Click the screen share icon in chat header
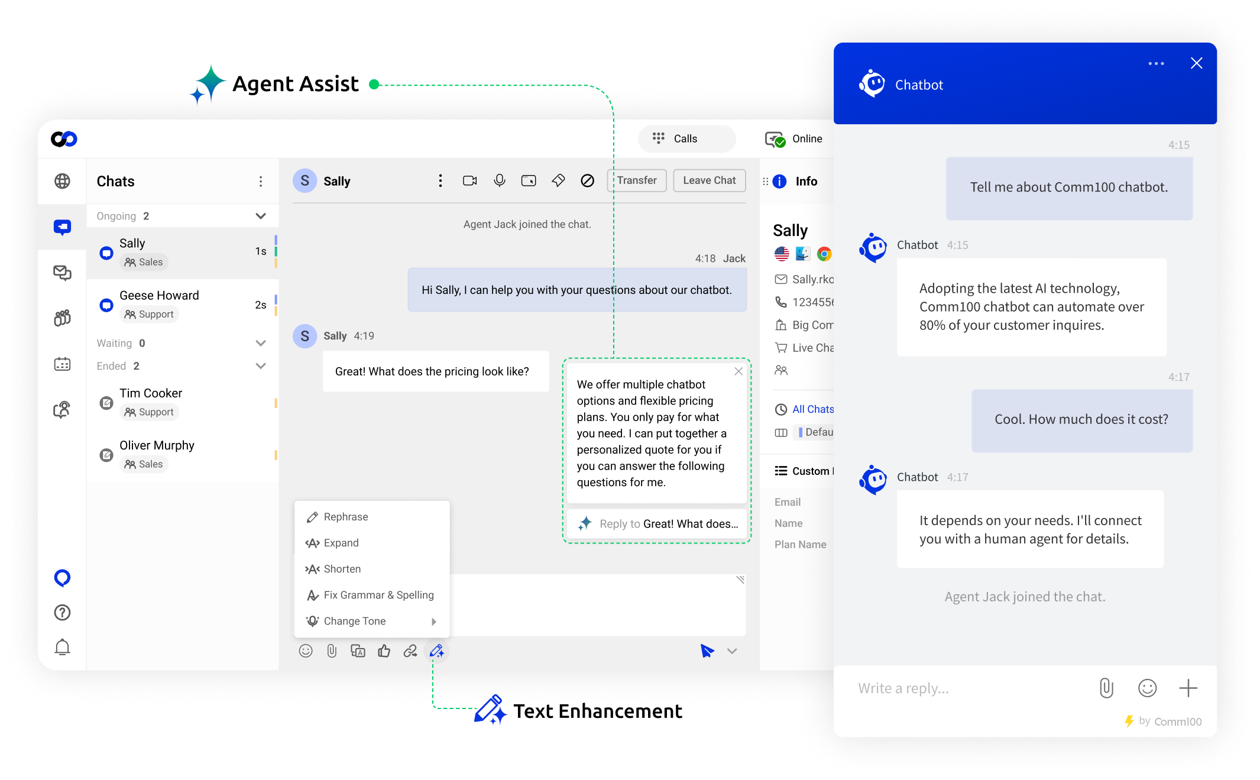Image resolution: width=1260 pixels, height=780 pixels. click(x=529, y=180)
